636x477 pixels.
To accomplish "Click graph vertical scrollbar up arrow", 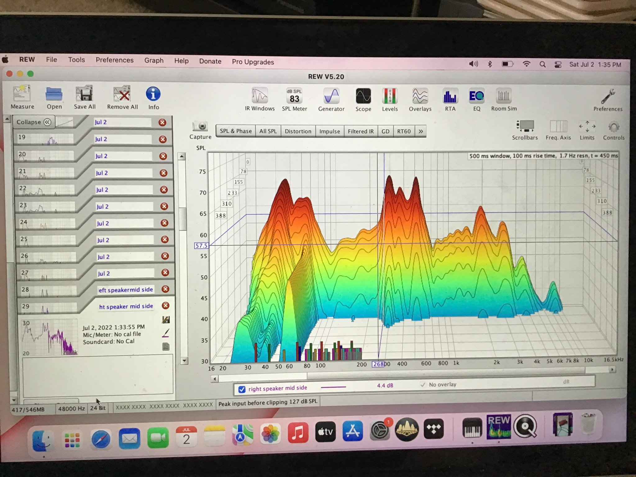I will pos(182,156).
